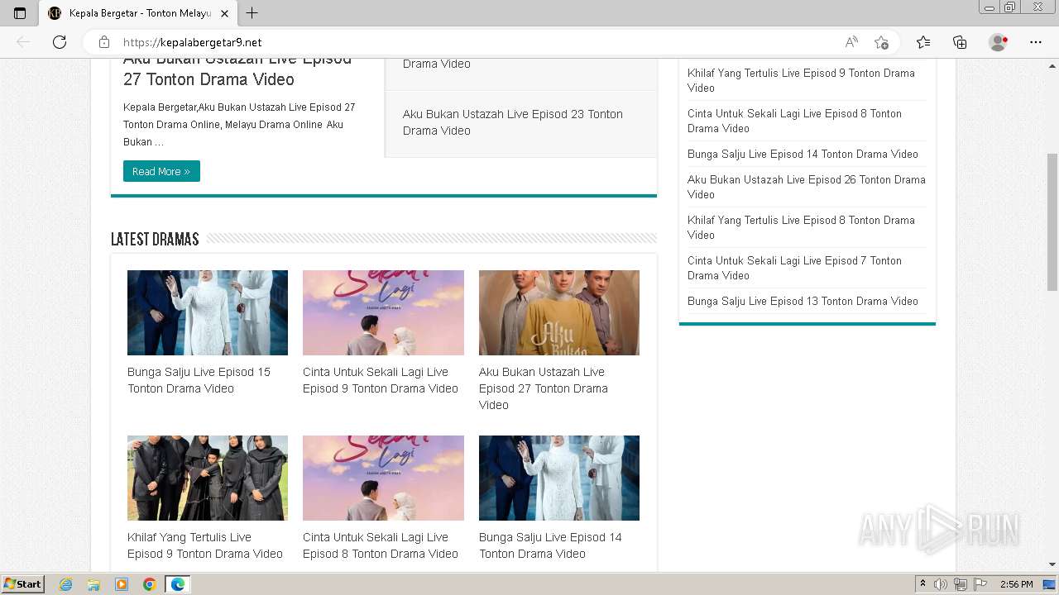The image size is (1059, 595).
Task: Click the scrollbar down arrow
Action: 1052,564
